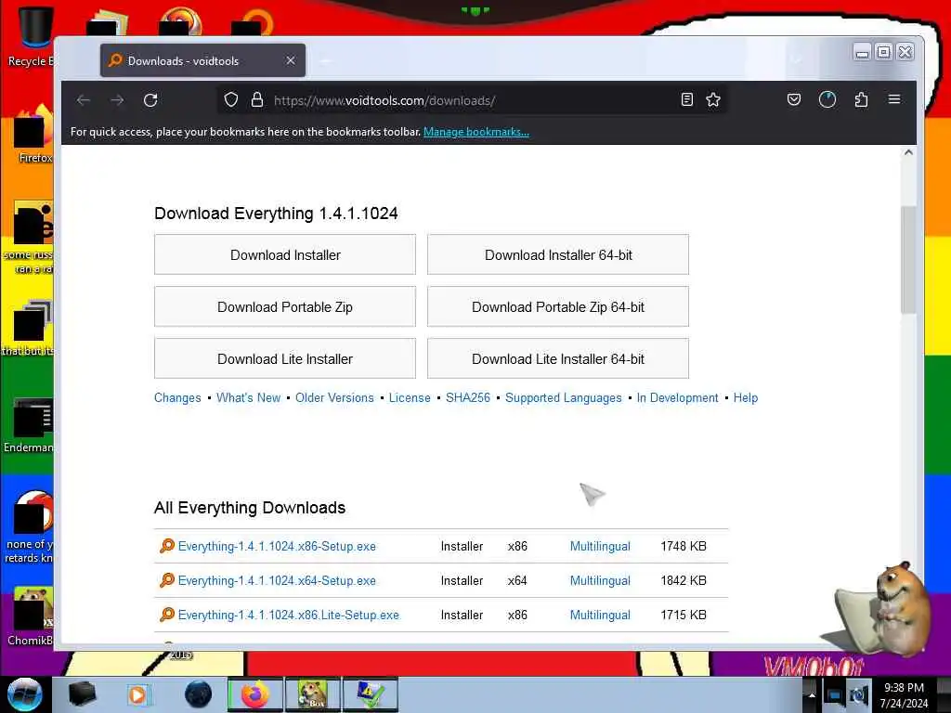This screenshot has width=951, height=713.
Task: Click magnifier icon beside x64-Setup.exe
Action: 167,580
